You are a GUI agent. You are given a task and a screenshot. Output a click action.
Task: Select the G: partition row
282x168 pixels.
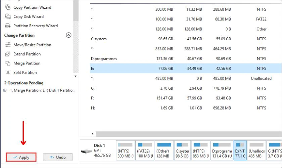(x=186, y=88)
